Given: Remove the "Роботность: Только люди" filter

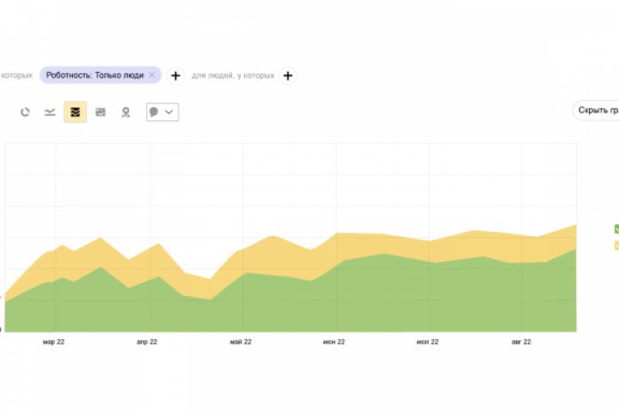Looking at the screenshot, I should [152, 76].
